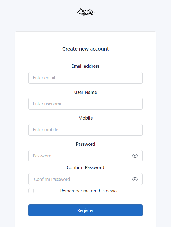Click the "Email address" field label
Screen dimensions: 171x227
(x=85, y=66)
